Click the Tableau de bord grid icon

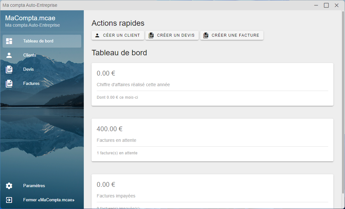point(9,41)
